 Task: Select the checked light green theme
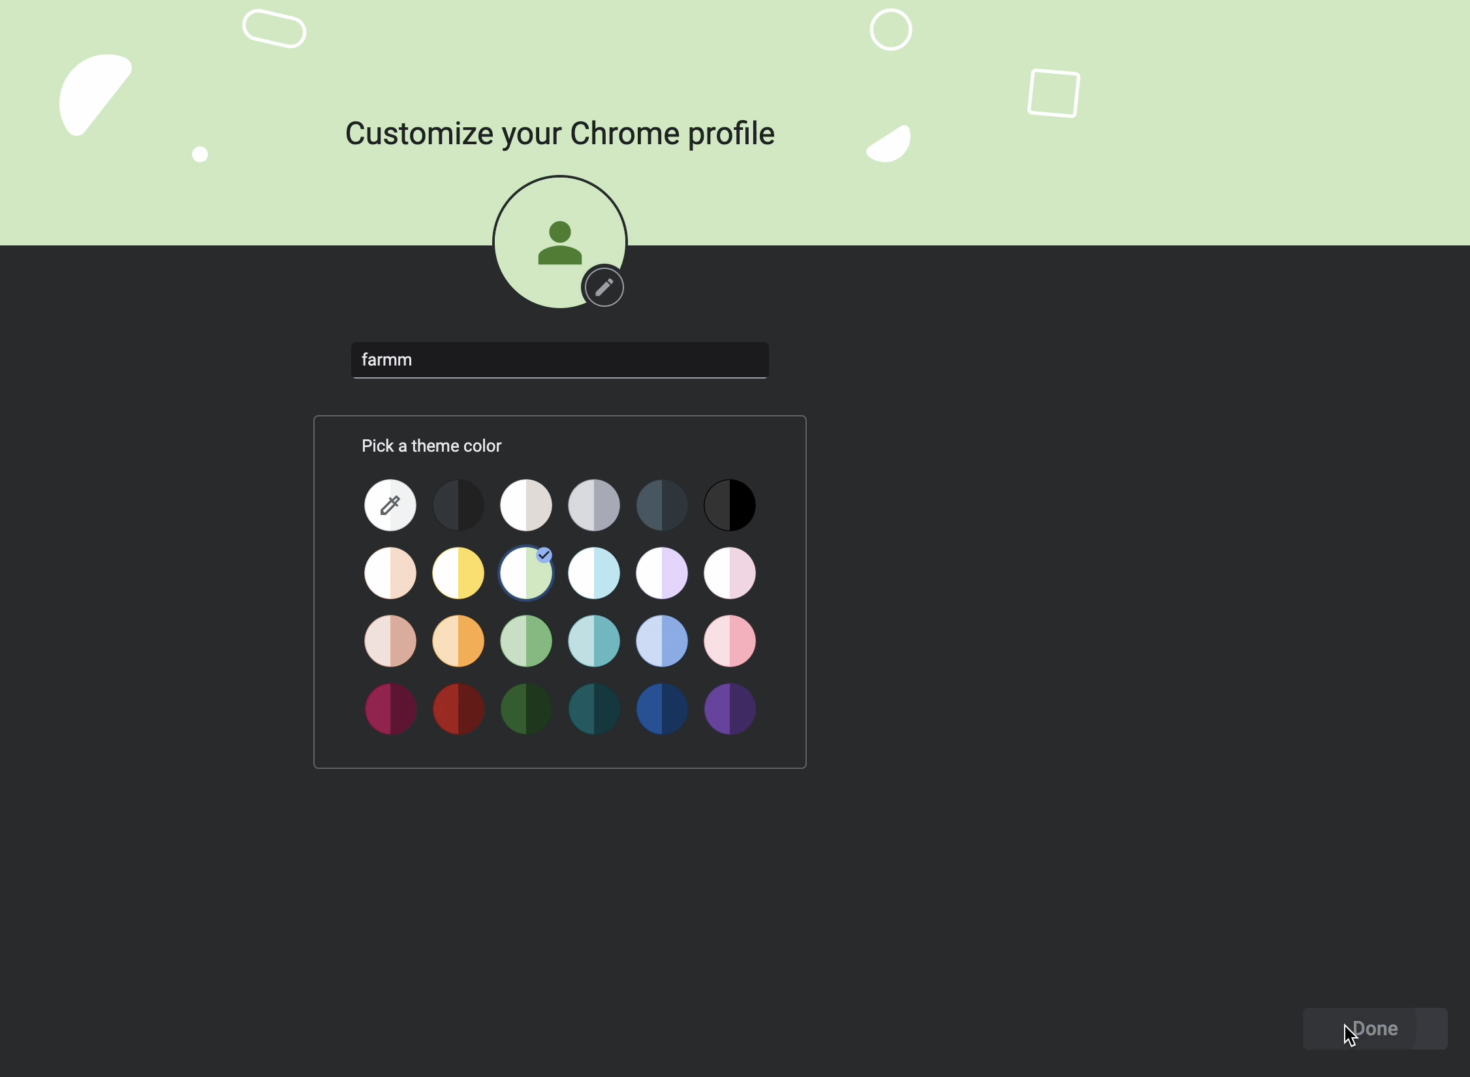[x=527, y=573]
